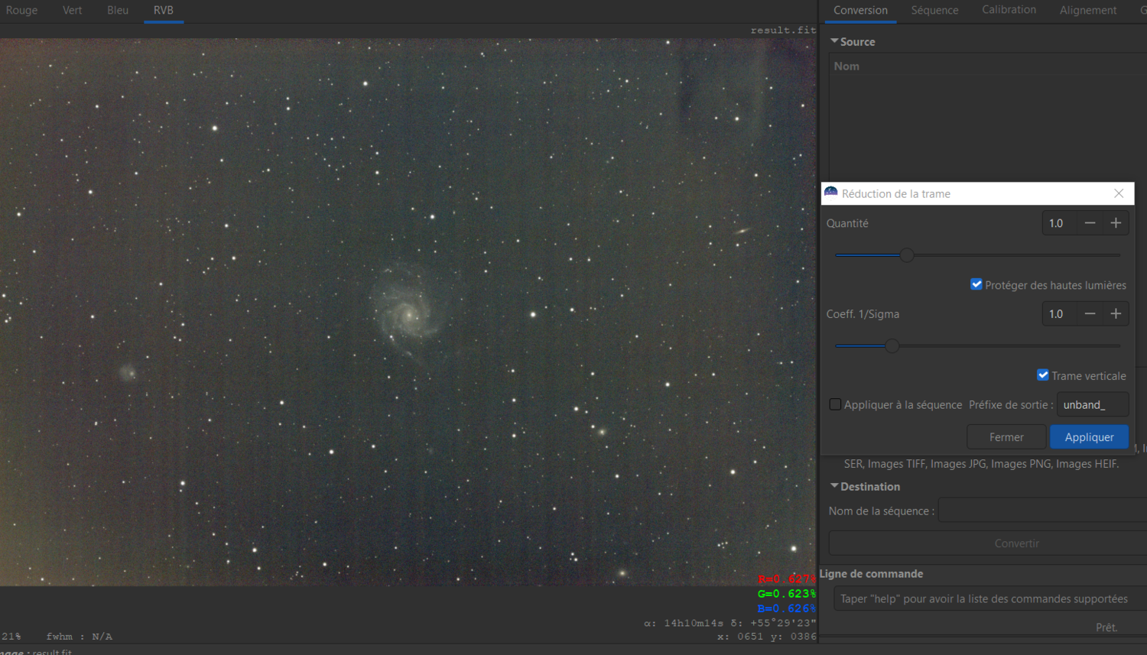
Task: Open the Conversion tab
Action: coord(860,11)
